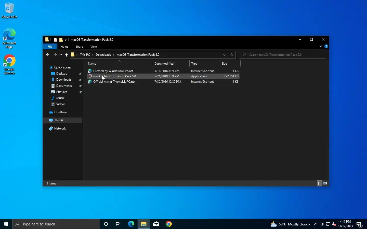367x229 pixels.
Task: Sort by Name column header
Action: pos(119,64)
